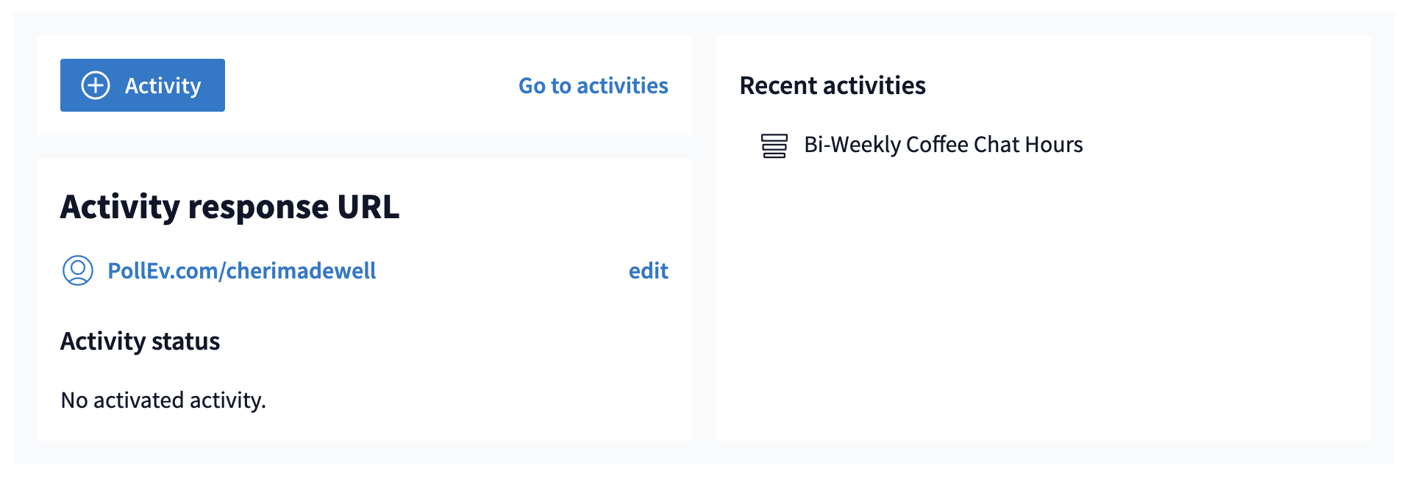Click "Coffee" in the recent activity name
Screen dimensions: 1415x482
936,145
